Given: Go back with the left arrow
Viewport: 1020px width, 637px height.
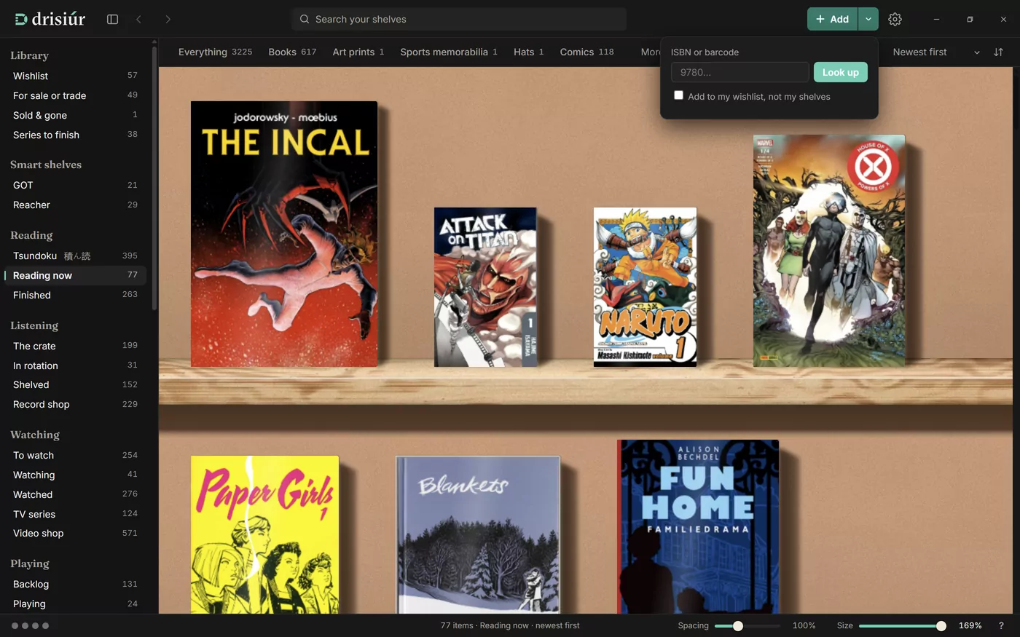Looking at the screenshot, I should pos(138,19).
